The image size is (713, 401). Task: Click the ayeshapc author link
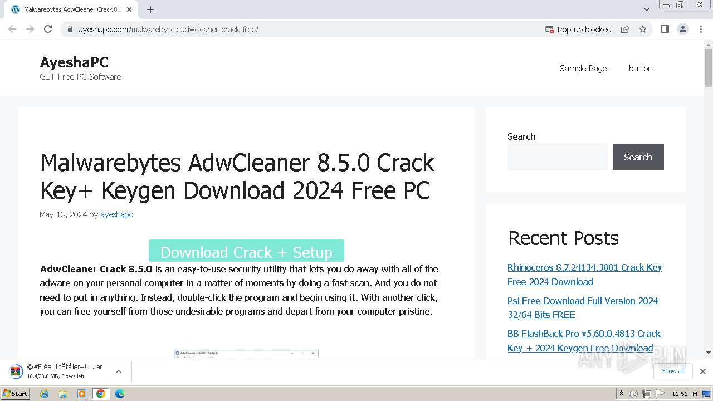pos(116,214)
